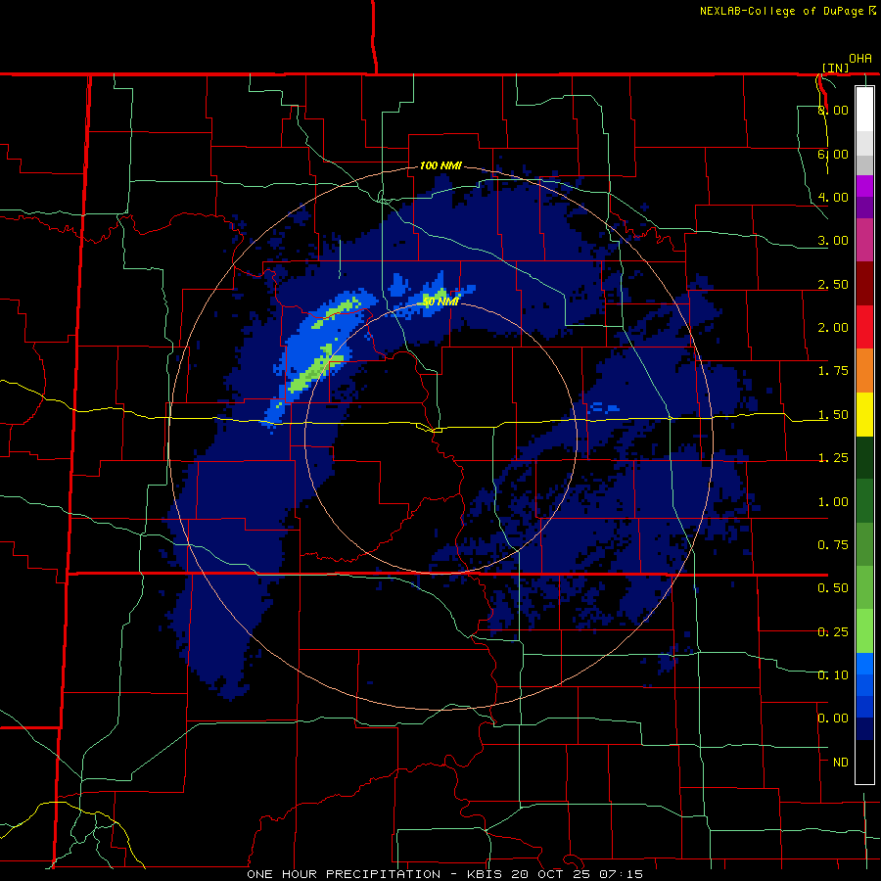Click the 0.10 legend value
The width and height of the screenshot is (881, 881).
[x=833, y=675]
